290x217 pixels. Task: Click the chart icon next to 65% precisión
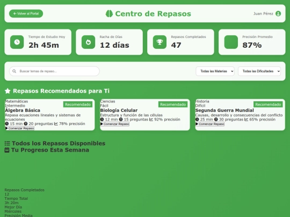247,119
